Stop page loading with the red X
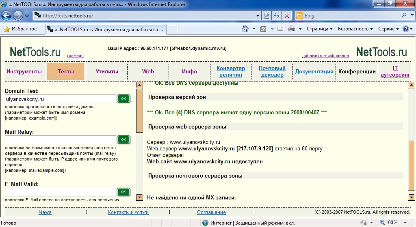The width and height of the screenshot is (416, 227). tap(287, 16)
